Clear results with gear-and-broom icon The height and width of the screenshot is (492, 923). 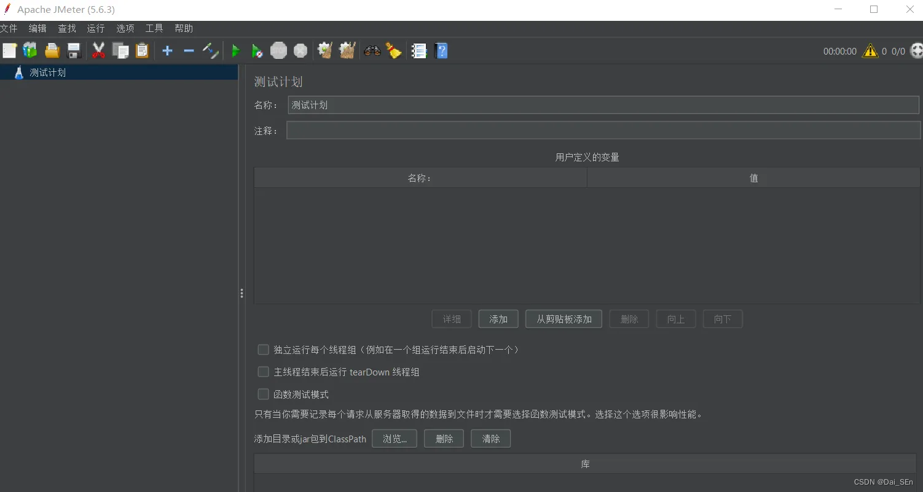point(325,51)
